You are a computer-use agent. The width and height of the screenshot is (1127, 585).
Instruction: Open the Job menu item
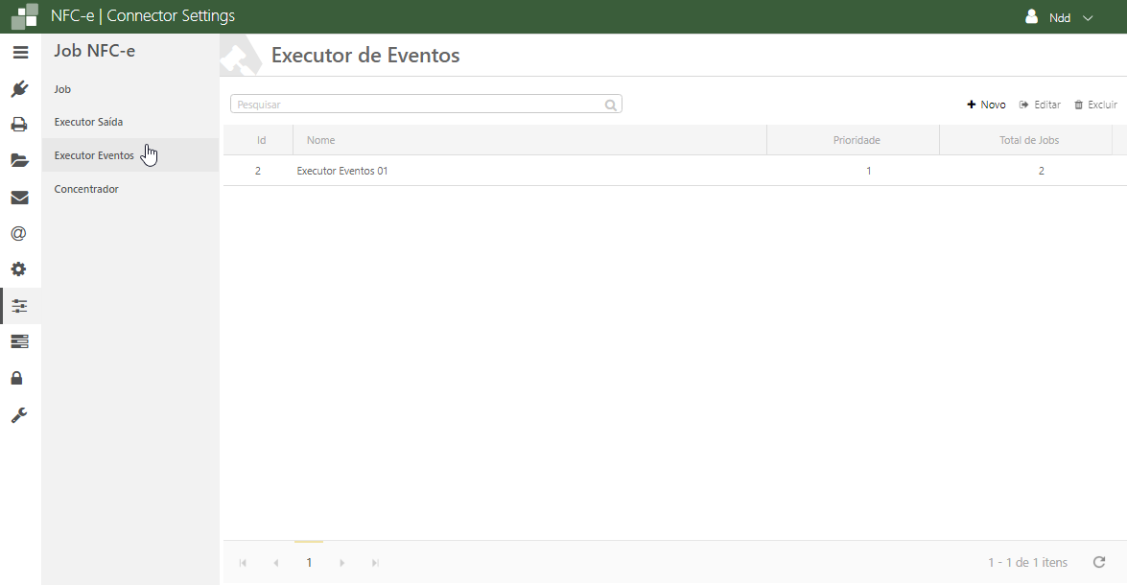[63, 89]
